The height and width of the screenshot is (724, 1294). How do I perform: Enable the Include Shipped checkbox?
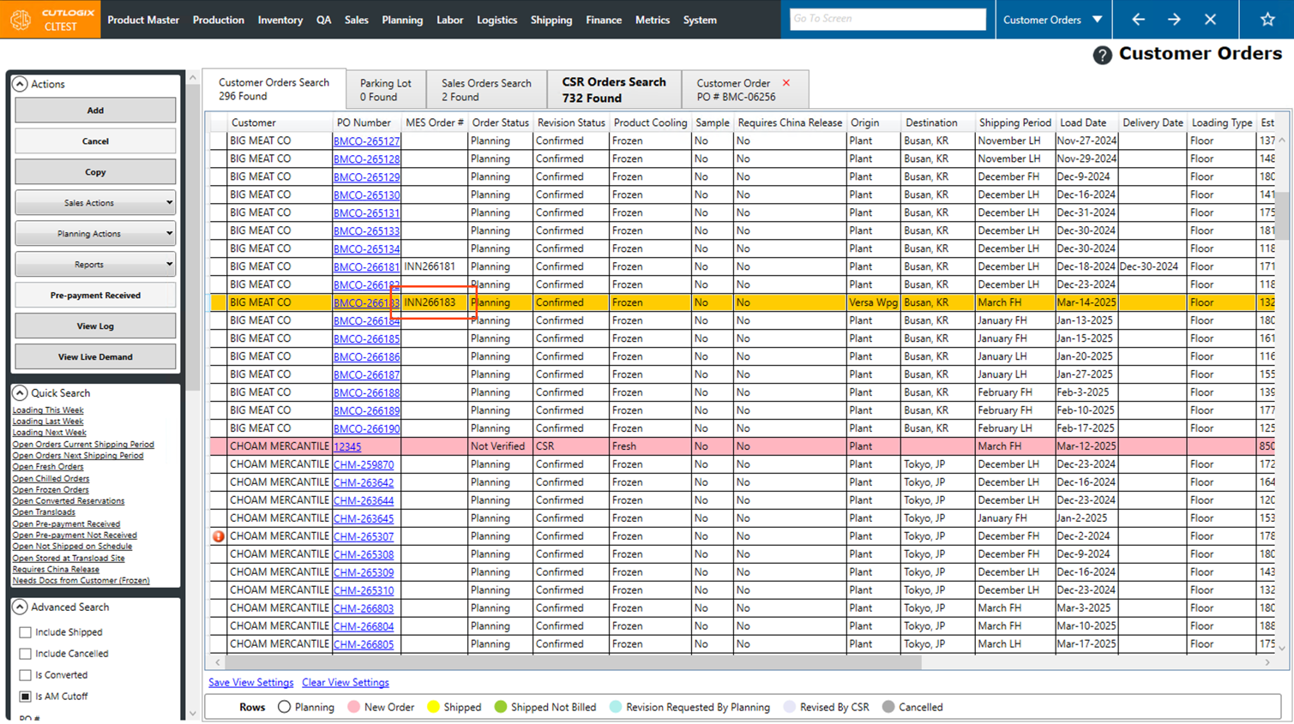coord(26,632)
